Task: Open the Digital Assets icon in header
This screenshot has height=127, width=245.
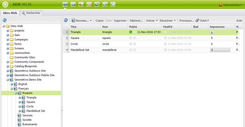Action: tap(73, 4)
